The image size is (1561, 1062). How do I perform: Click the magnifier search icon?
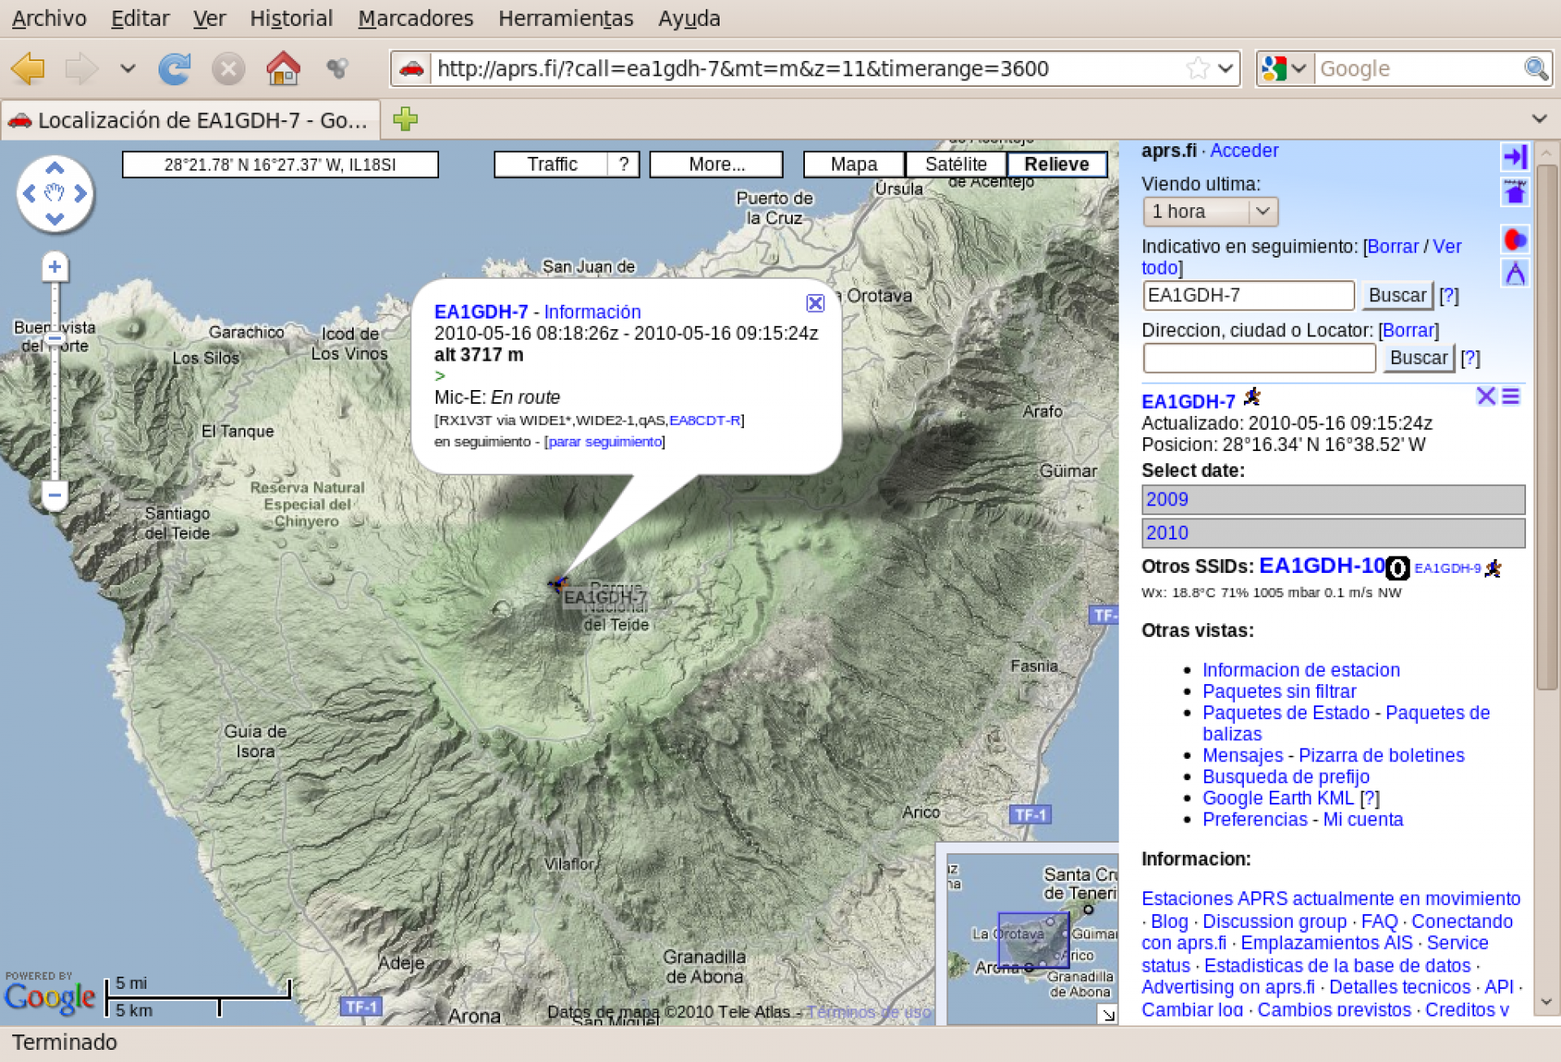[1536, 68]
